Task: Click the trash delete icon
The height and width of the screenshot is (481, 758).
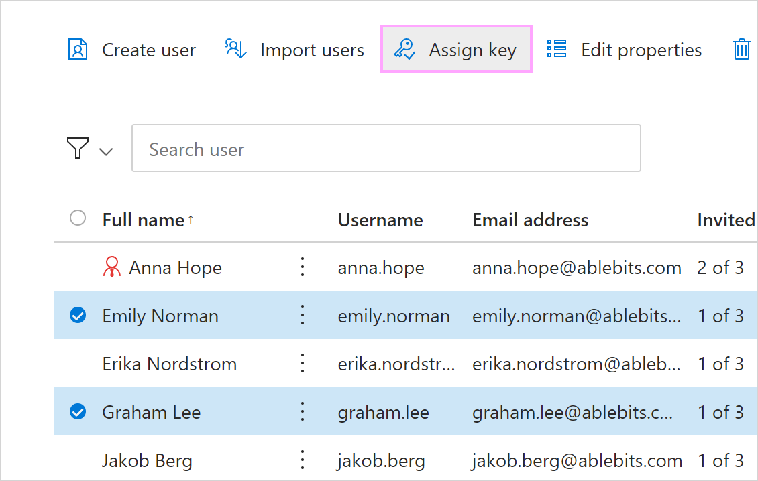Action: (x=741, y=50)
